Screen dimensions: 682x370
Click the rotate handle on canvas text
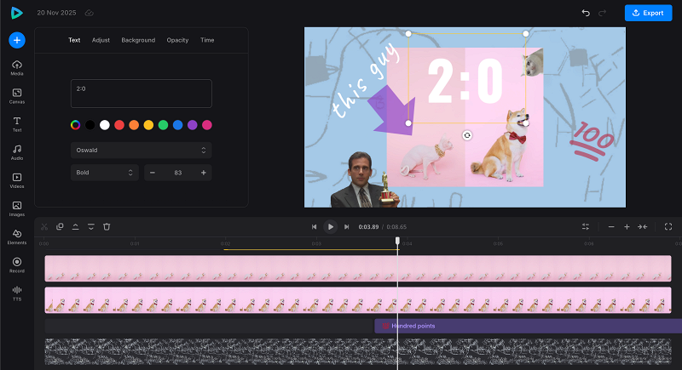pyautogui.click(x=467, y=135)
